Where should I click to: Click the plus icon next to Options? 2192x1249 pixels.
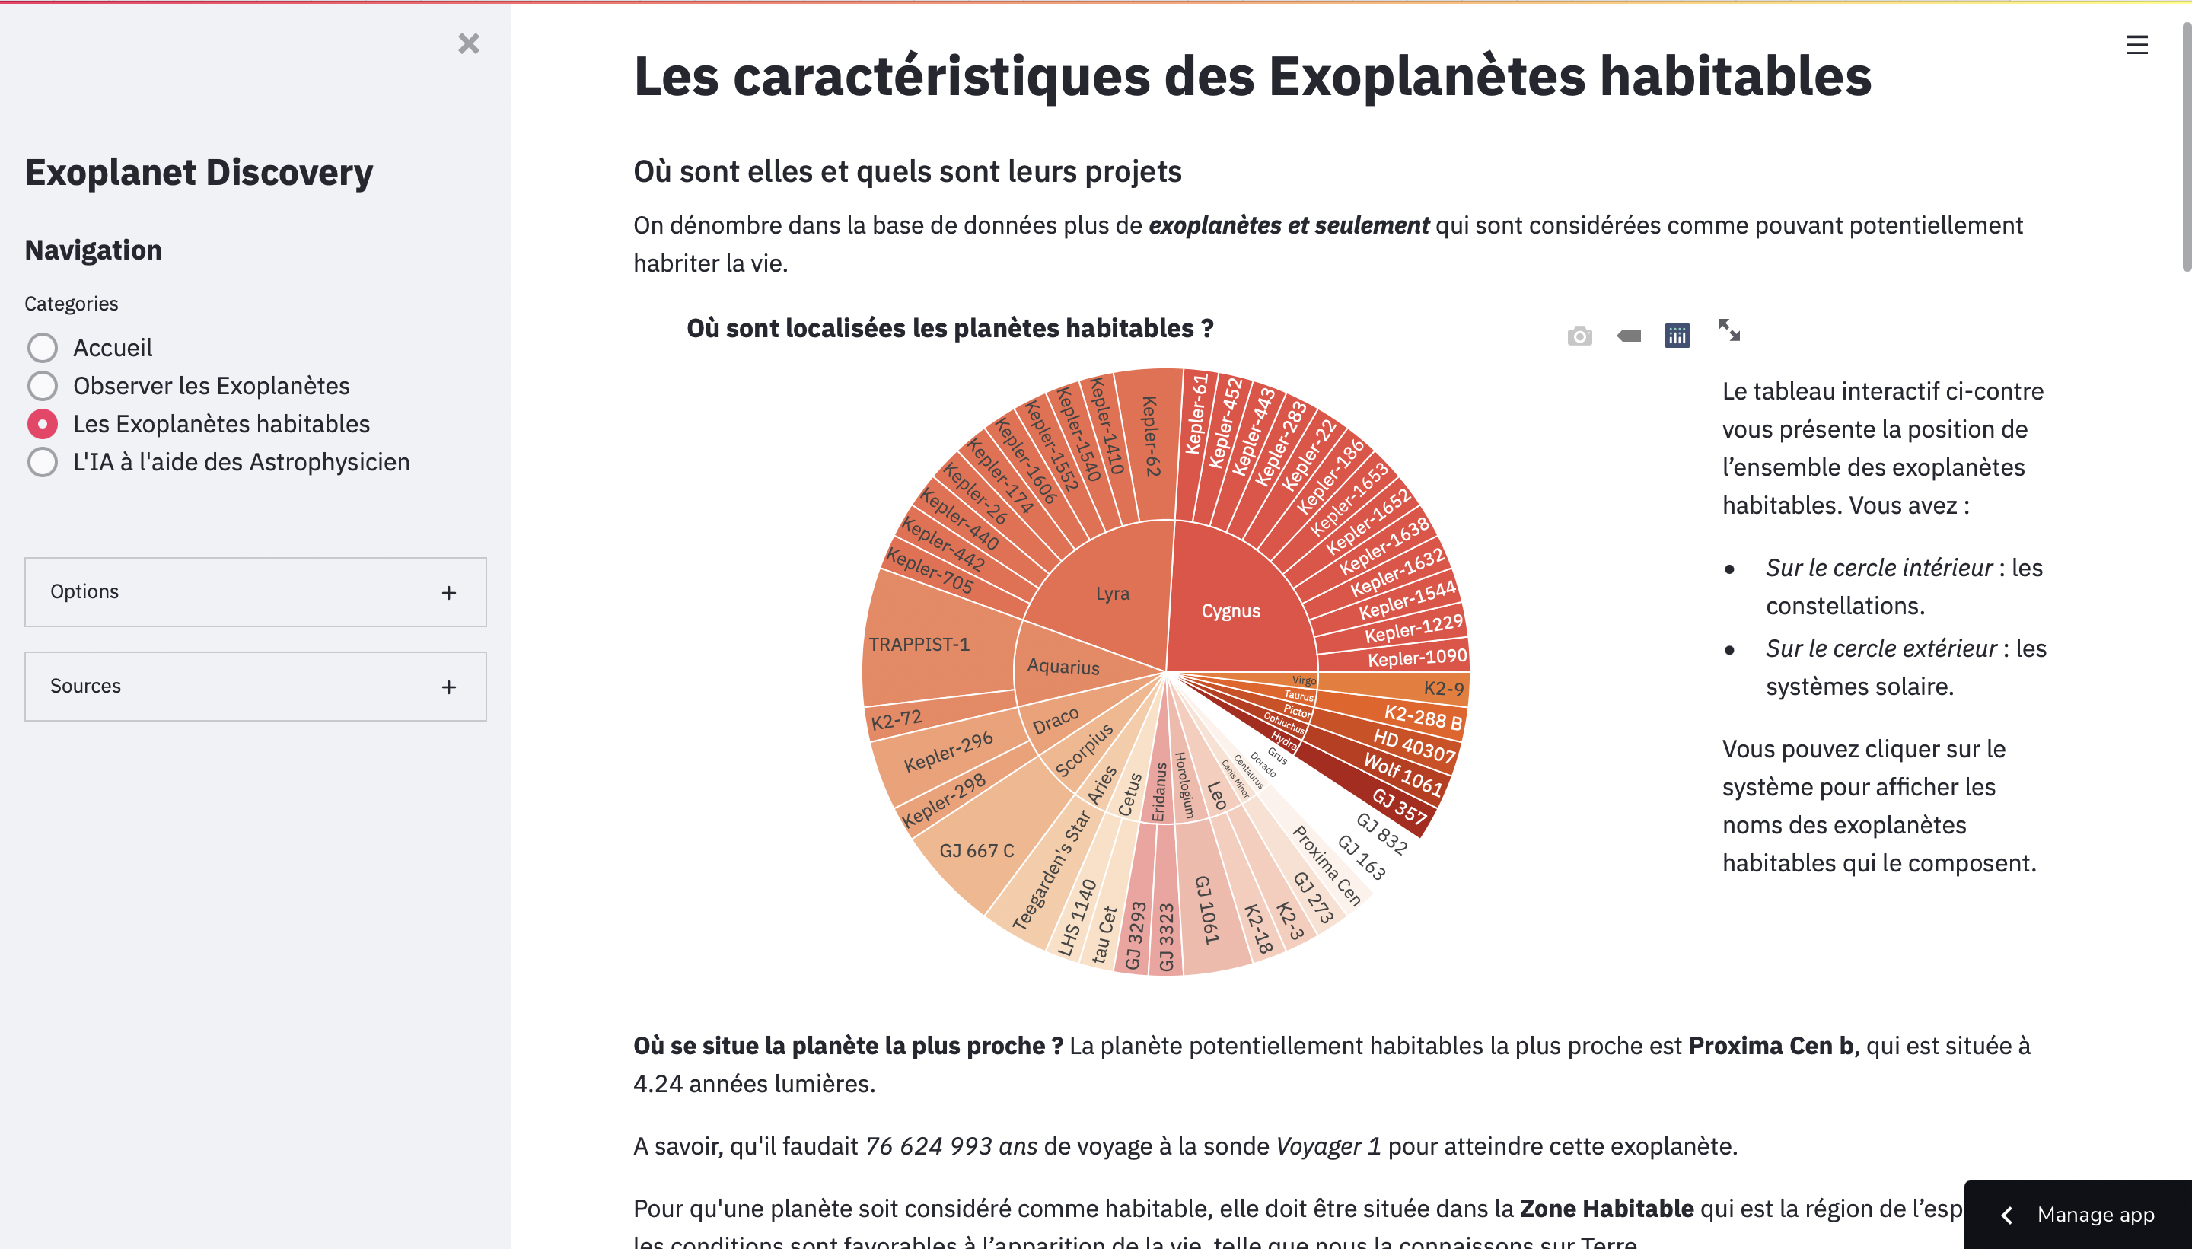(x=448, y=591)
